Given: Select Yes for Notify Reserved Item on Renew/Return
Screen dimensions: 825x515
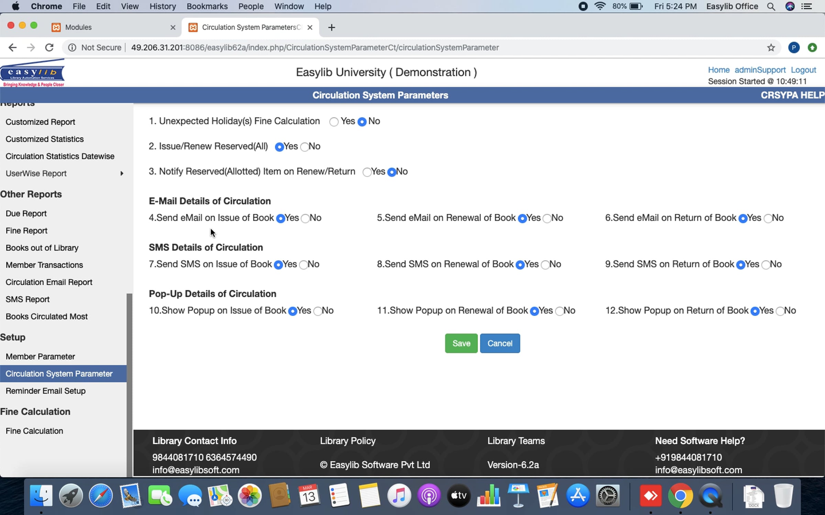Looking at the screenshot, I should 367,172.
